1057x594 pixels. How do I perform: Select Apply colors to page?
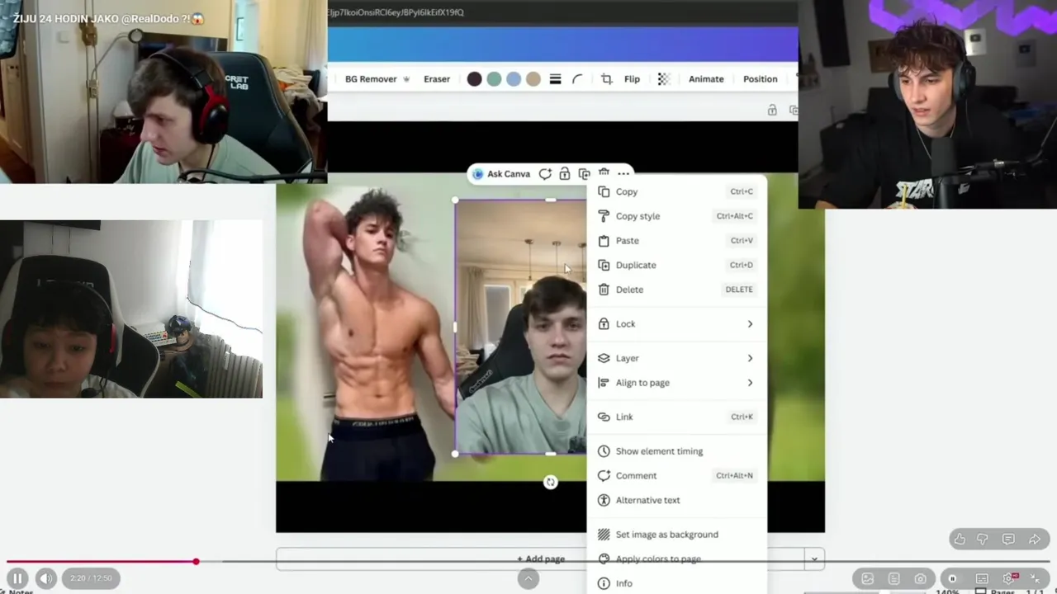[x=677, y=559]
